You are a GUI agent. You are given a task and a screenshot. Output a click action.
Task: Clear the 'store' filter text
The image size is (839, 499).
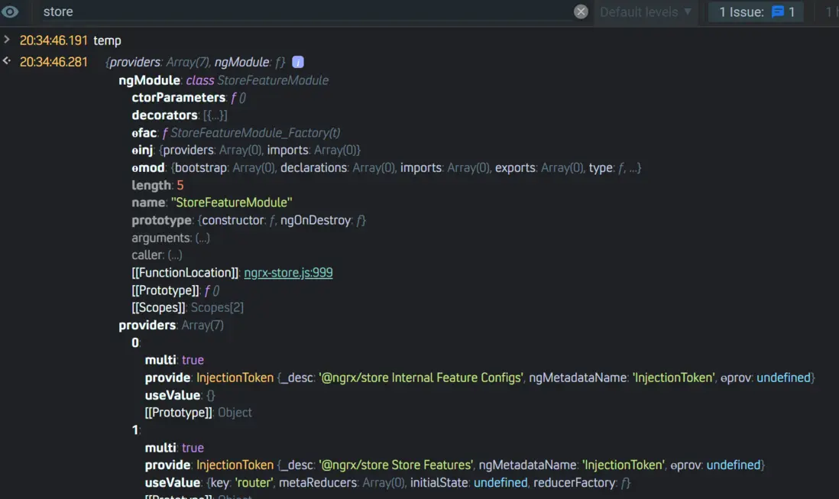pos(581,11)
